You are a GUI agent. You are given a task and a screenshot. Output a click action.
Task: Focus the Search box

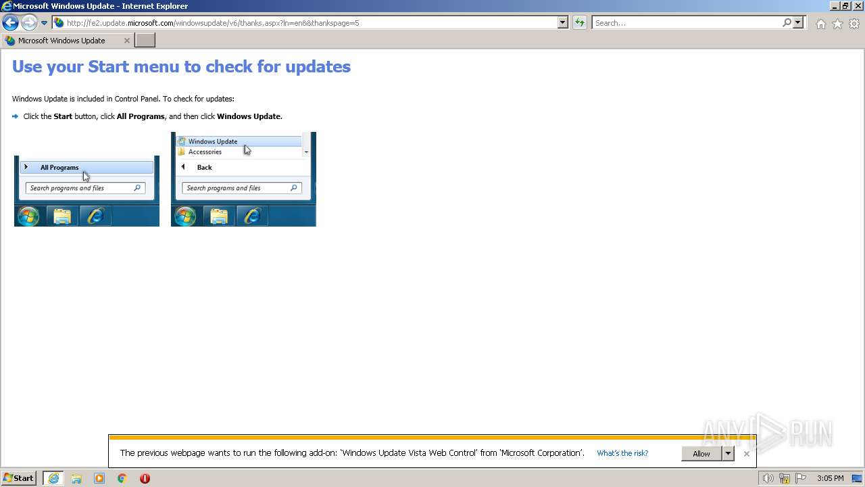click(687, 23)
